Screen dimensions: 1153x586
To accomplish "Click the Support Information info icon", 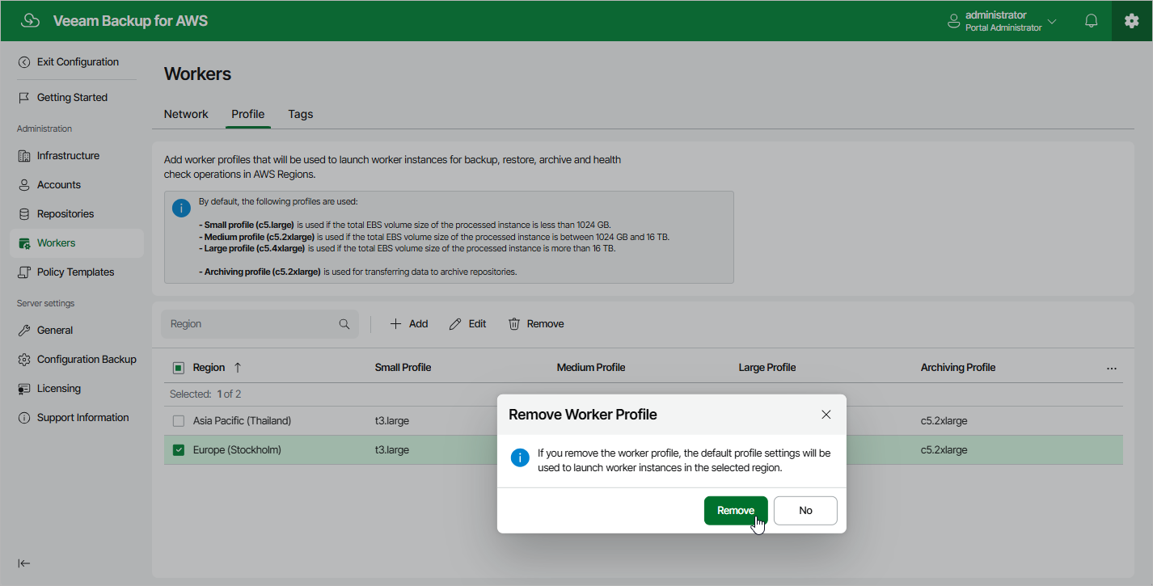I will (x=24, y=418).
